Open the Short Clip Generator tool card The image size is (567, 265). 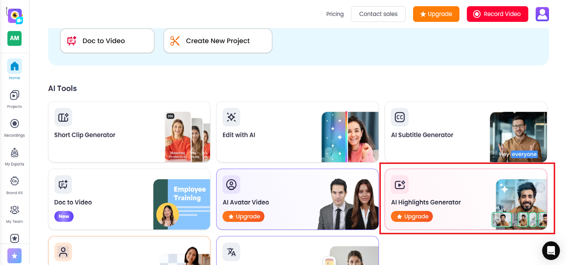(129, 132)
